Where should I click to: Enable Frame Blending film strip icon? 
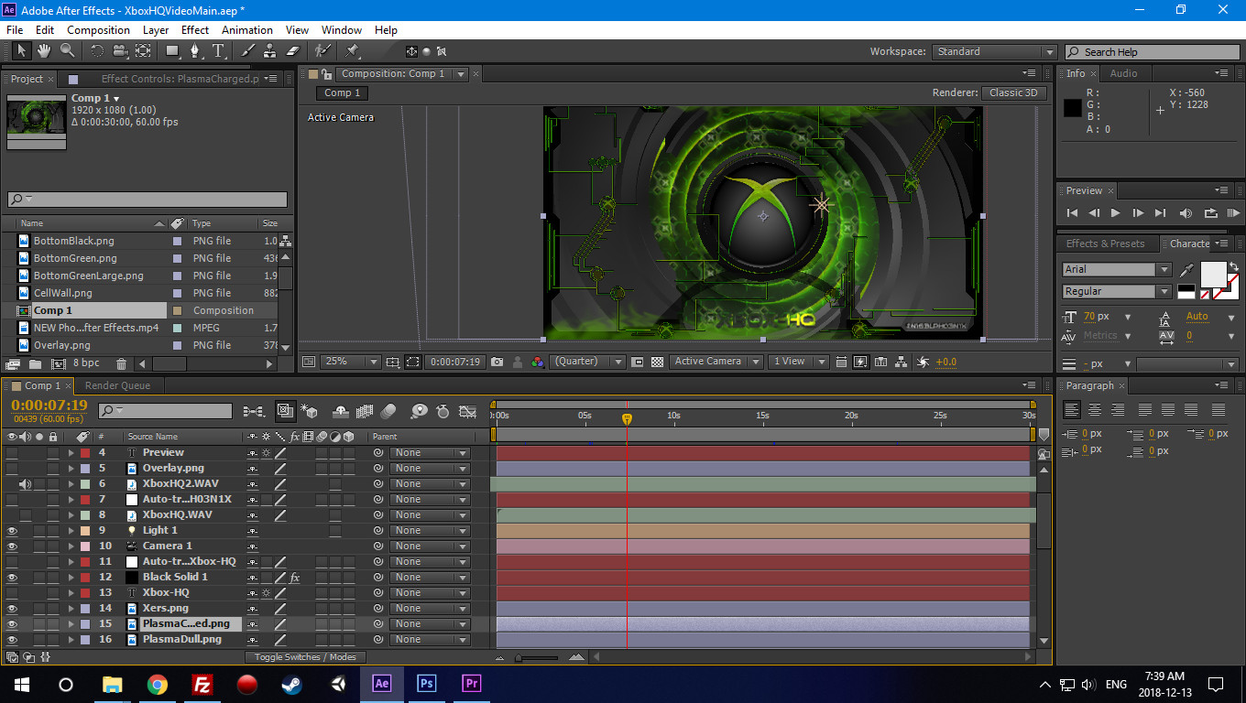(365, 411)
